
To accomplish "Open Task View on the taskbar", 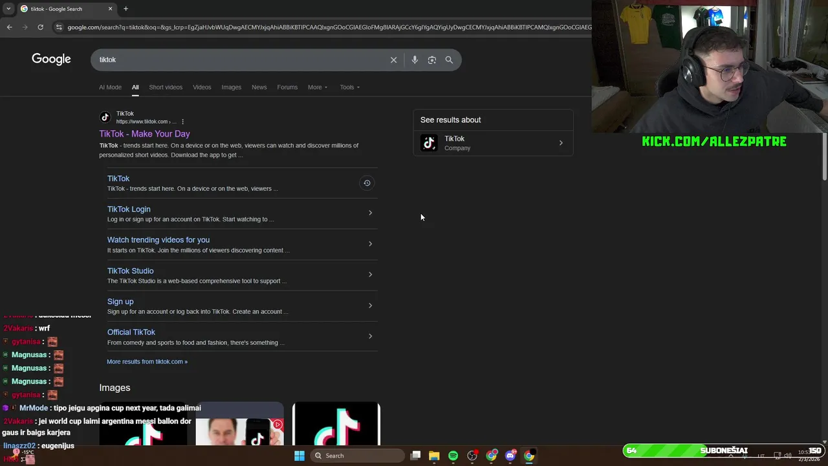I will [415, 456].
